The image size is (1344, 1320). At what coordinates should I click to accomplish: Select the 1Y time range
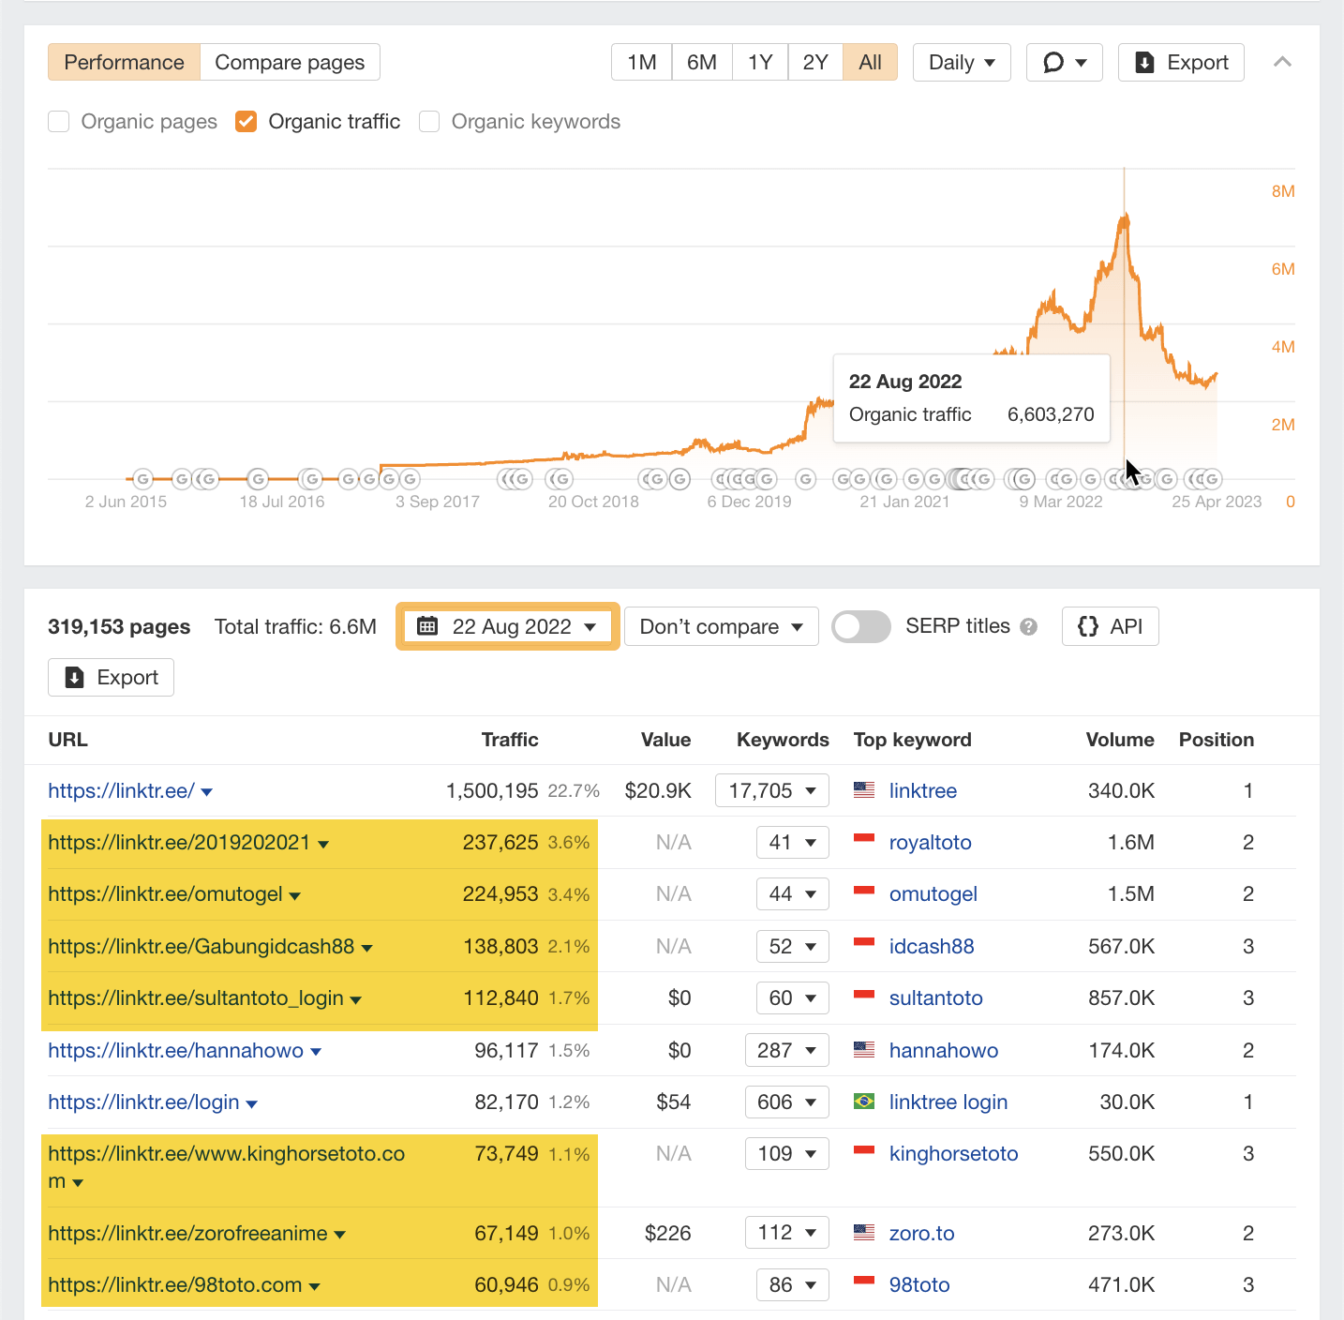click(759, 62)
